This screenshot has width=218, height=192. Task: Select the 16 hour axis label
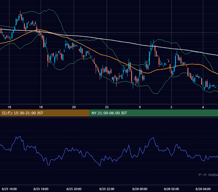[x=9, y=107]
